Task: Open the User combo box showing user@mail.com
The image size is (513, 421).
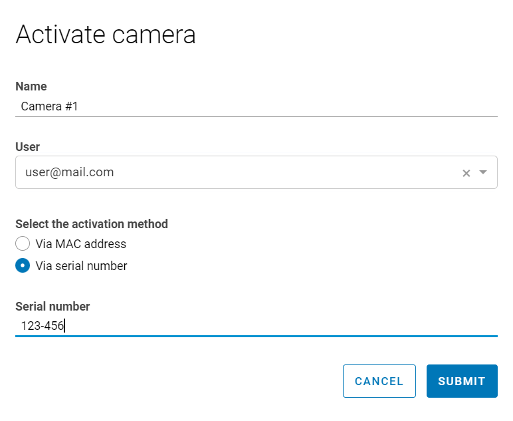Action: point(239,172)
